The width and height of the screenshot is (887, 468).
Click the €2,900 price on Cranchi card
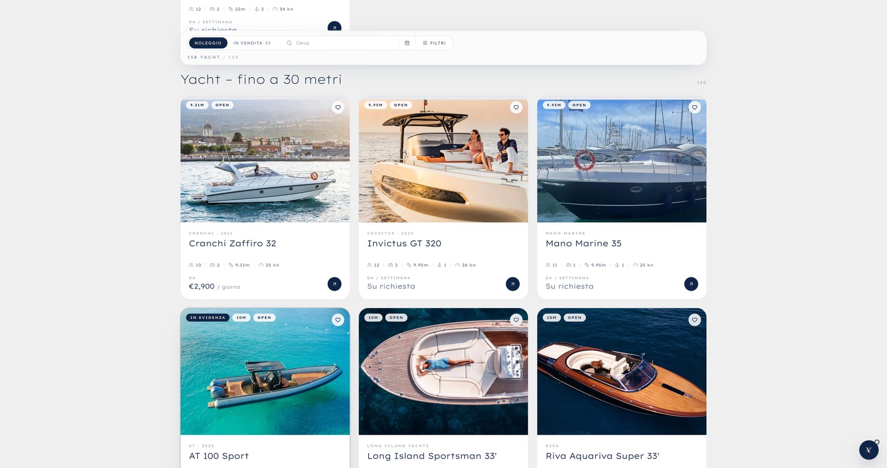[x=202, y=286]
